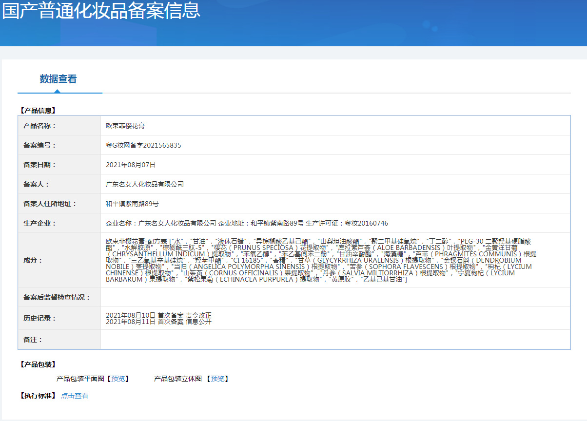Click the 【产品信息】 section heading
The height and width of the screenshot is (421, 587).
point(38,111)
